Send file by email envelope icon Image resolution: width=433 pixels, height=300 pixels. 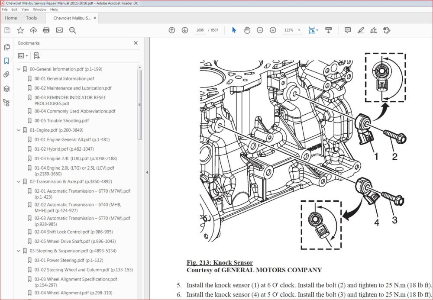click(x=59, y=30)
